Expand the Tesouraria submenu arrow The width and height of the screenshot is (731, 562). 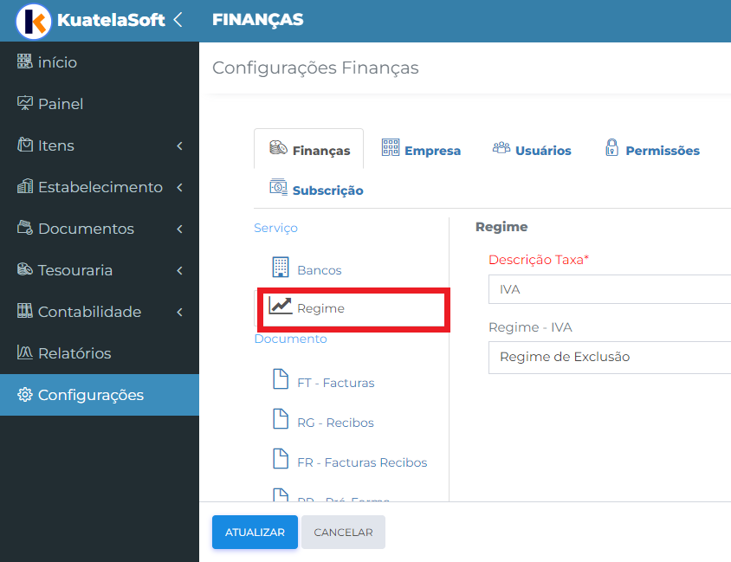tap(180, 270)
